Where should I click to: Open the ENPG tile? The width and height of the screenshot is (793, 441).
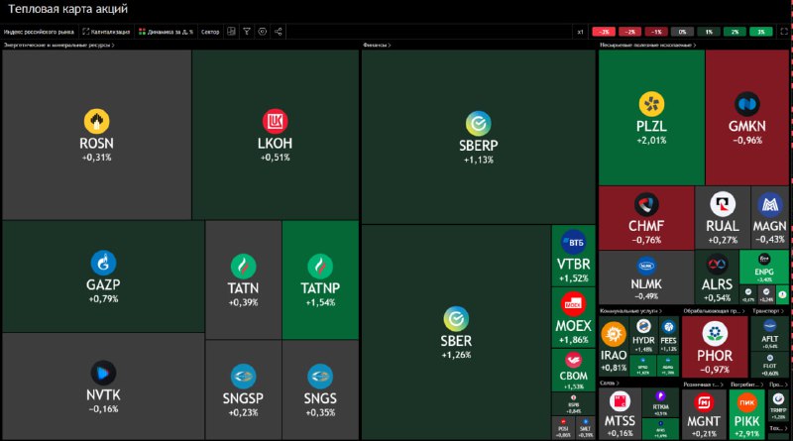[x=763, y=268]
